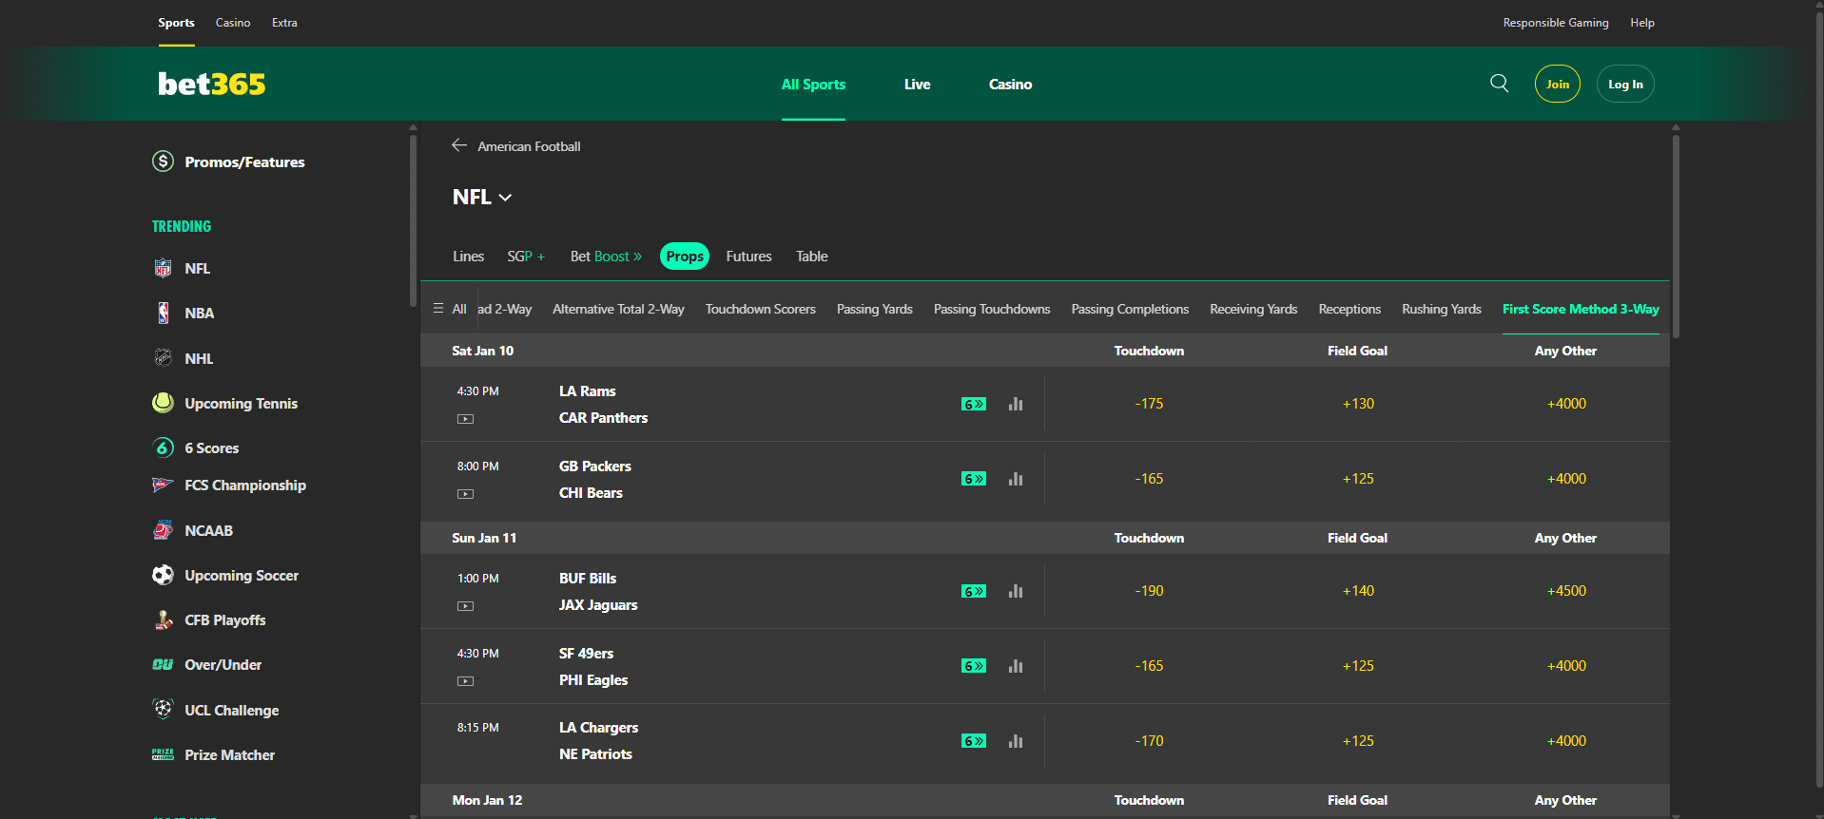Open stats chart icon for SF 49ers game
Viewport: 1824px width, 819px height.
click(x=1016, y=666)
